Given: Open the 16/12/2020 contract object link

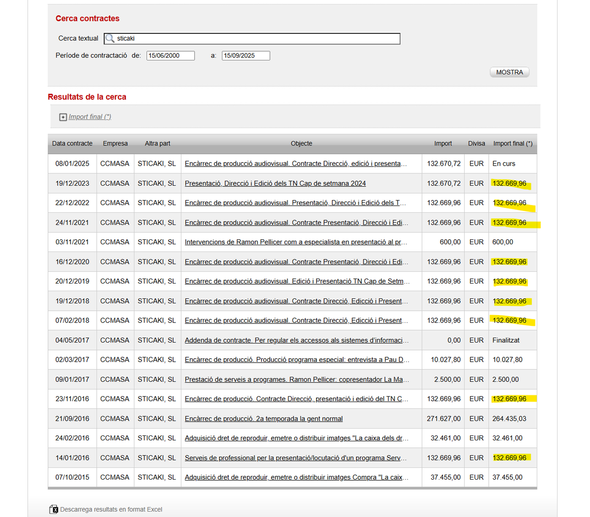Looking at the screenshot, I should [x=296, y=262].
